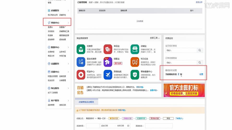Click the 提升连带 tag under 搭配宝
This screenshot has height=130, width=232.
[x=118, y=63]
